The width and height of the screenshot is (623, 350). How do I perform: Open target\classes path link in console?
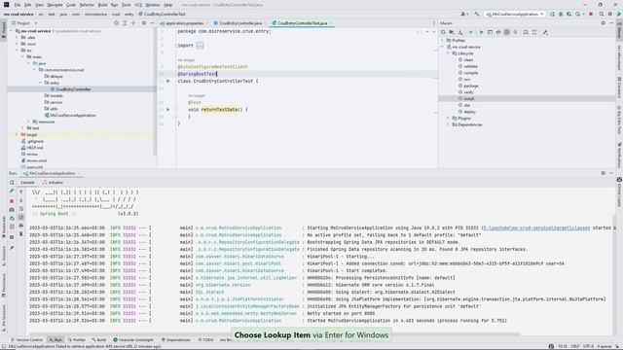[536, 228]
